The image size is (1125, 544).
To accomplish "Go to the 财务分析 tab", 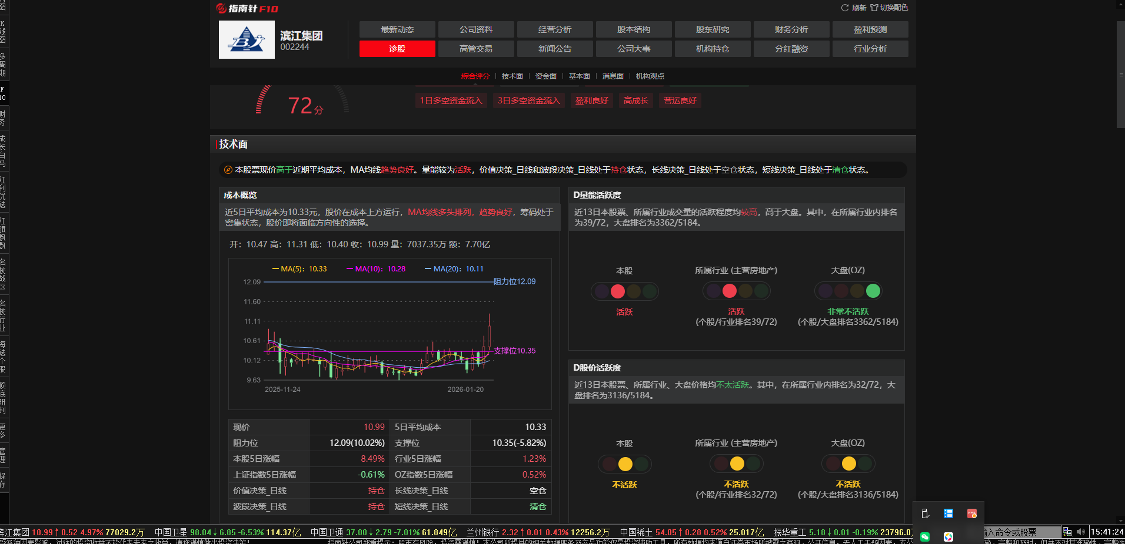I will pyautogui.click(x=791, y=29).
